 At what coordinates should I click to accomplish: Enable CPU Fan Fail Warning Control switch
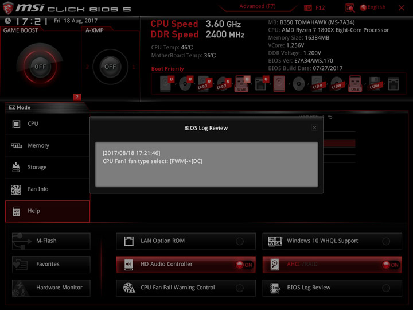click(x=240, y=288)
